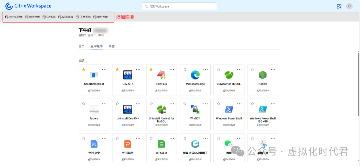The width and height of the screenshot is (360, 166).
Task: Star the Navicat for MySQL card
Action: click(x=219, y=69)
